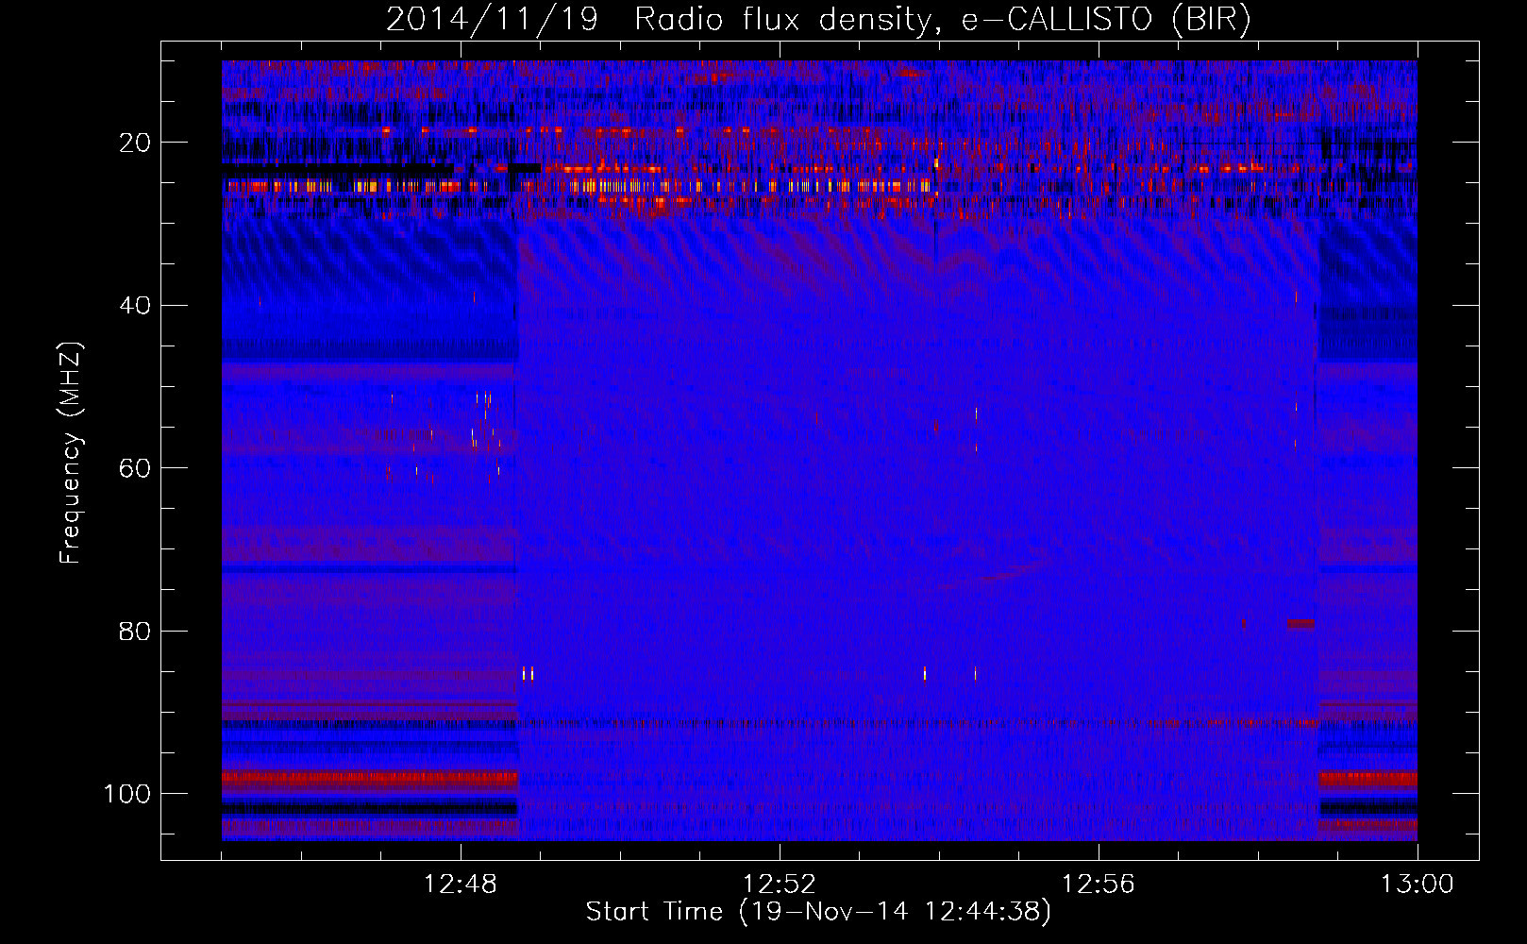Click the 'Frequency (MHZ)' axis label
The width and height of the screenshot is (1527, 944).
pyautogui.click(x=71, y=453)
